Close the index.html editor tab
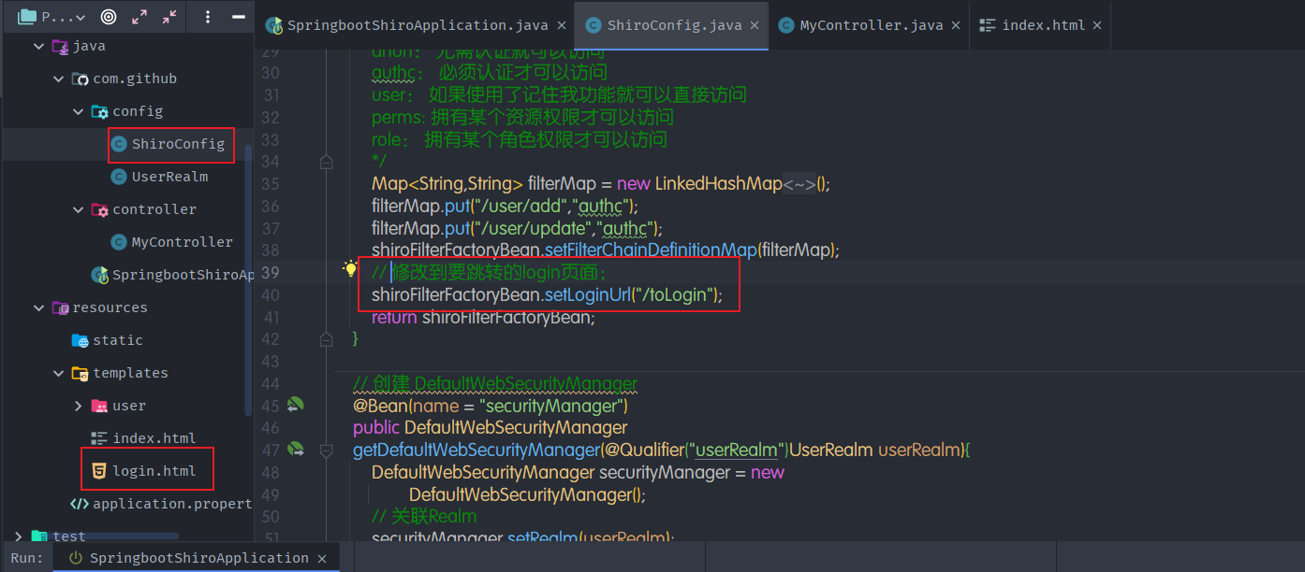The image size is (1305, 572). 1096,25
